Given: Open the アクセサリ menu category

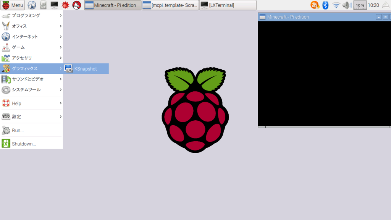Looking at the screenshot, I should (x=31, y=58).
